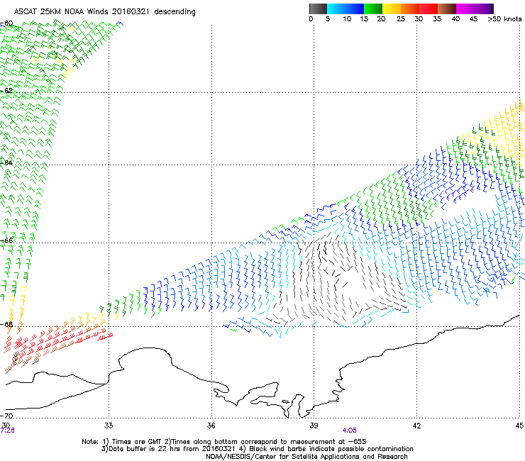Click the '-62' latitude axis label
This screenshot has height=461, width=525.
point(7,91)
